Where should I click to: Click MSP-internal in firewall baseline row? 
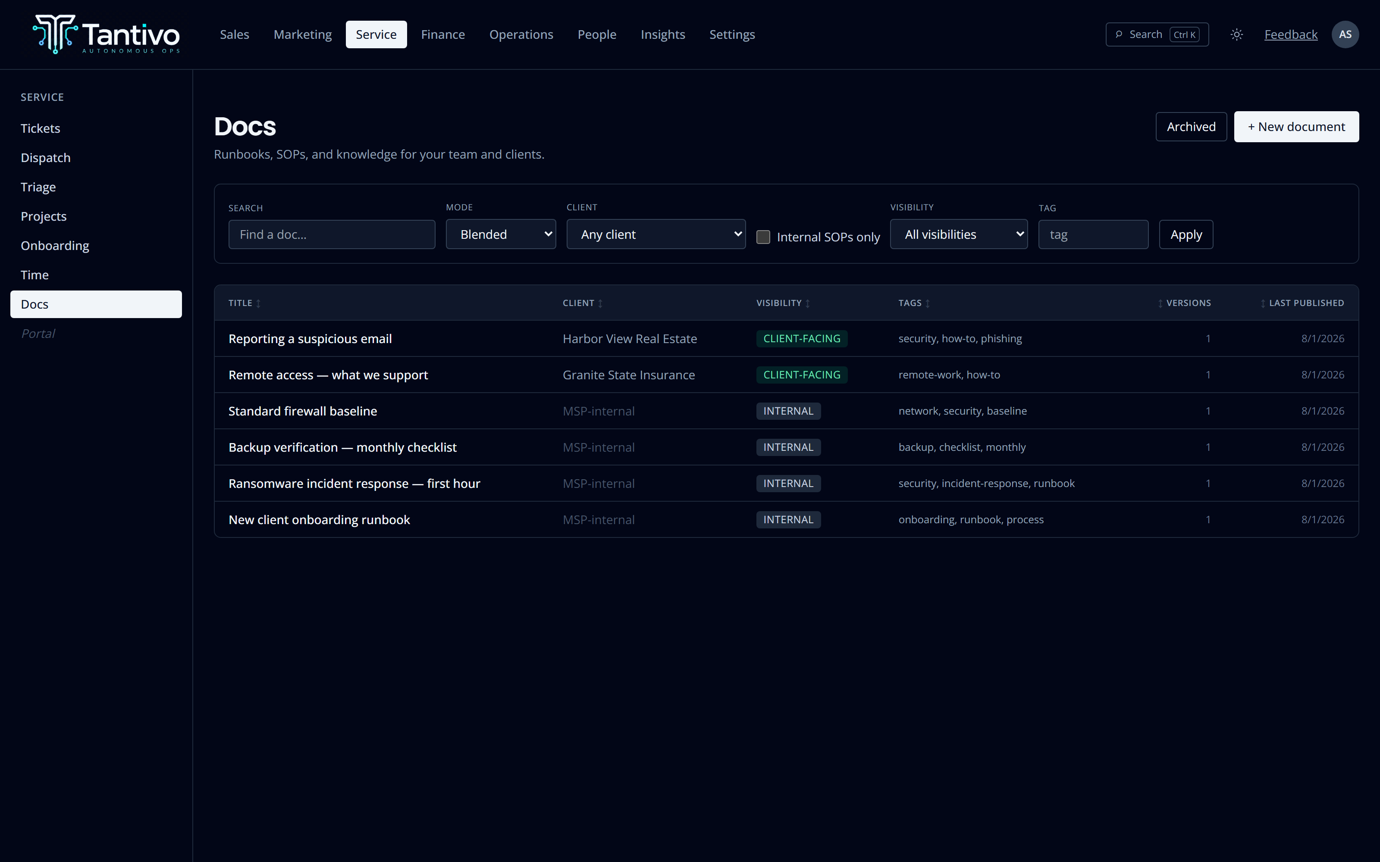(x=598, y=411)
